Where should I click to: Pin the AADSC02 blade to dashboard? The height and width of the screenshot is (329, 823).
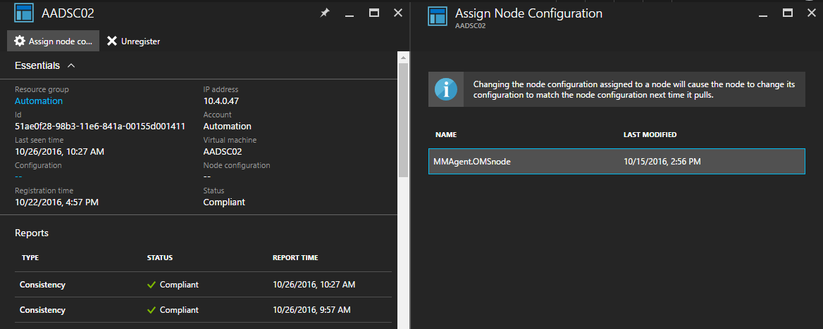[x=325, y=13]
